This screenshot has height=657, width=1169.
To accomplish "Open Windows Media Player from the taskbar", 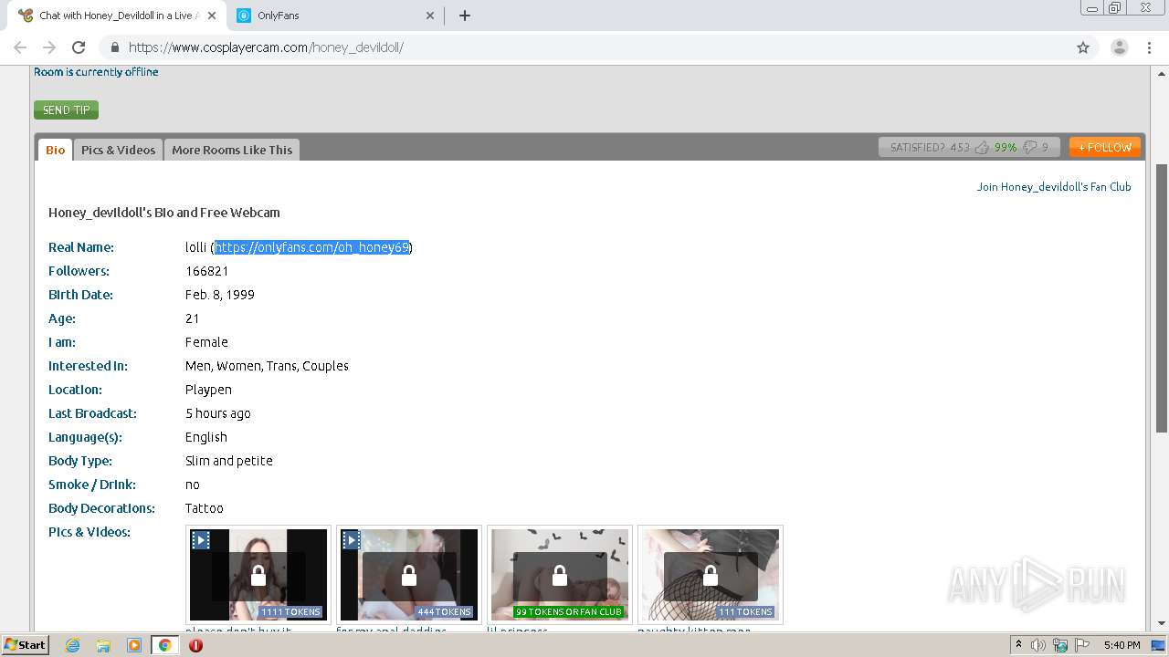I will [x=134, y=645].
